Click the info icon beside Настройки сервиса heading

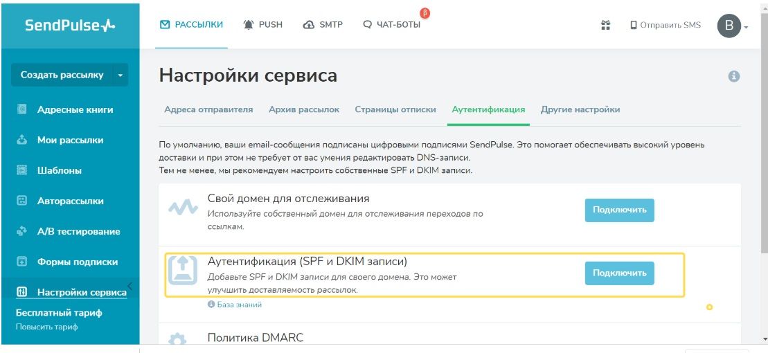coord(733,76)
